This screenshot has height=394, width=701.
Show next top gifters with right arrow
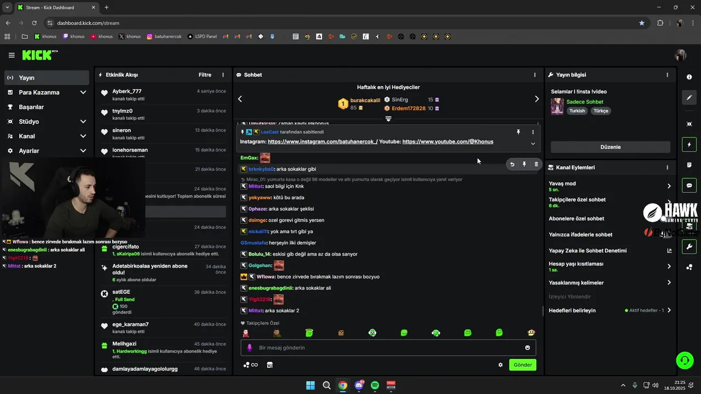coord(537,99)
